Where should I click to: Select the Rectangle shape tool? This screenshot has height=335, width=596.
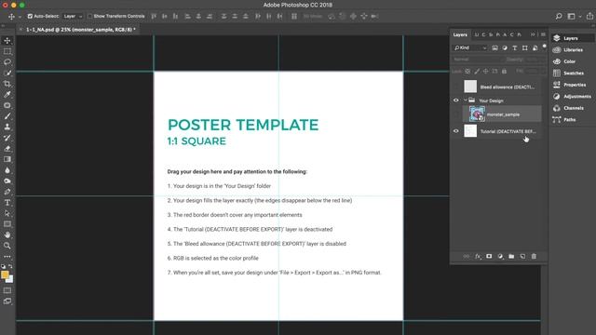[x=7, y=224]
